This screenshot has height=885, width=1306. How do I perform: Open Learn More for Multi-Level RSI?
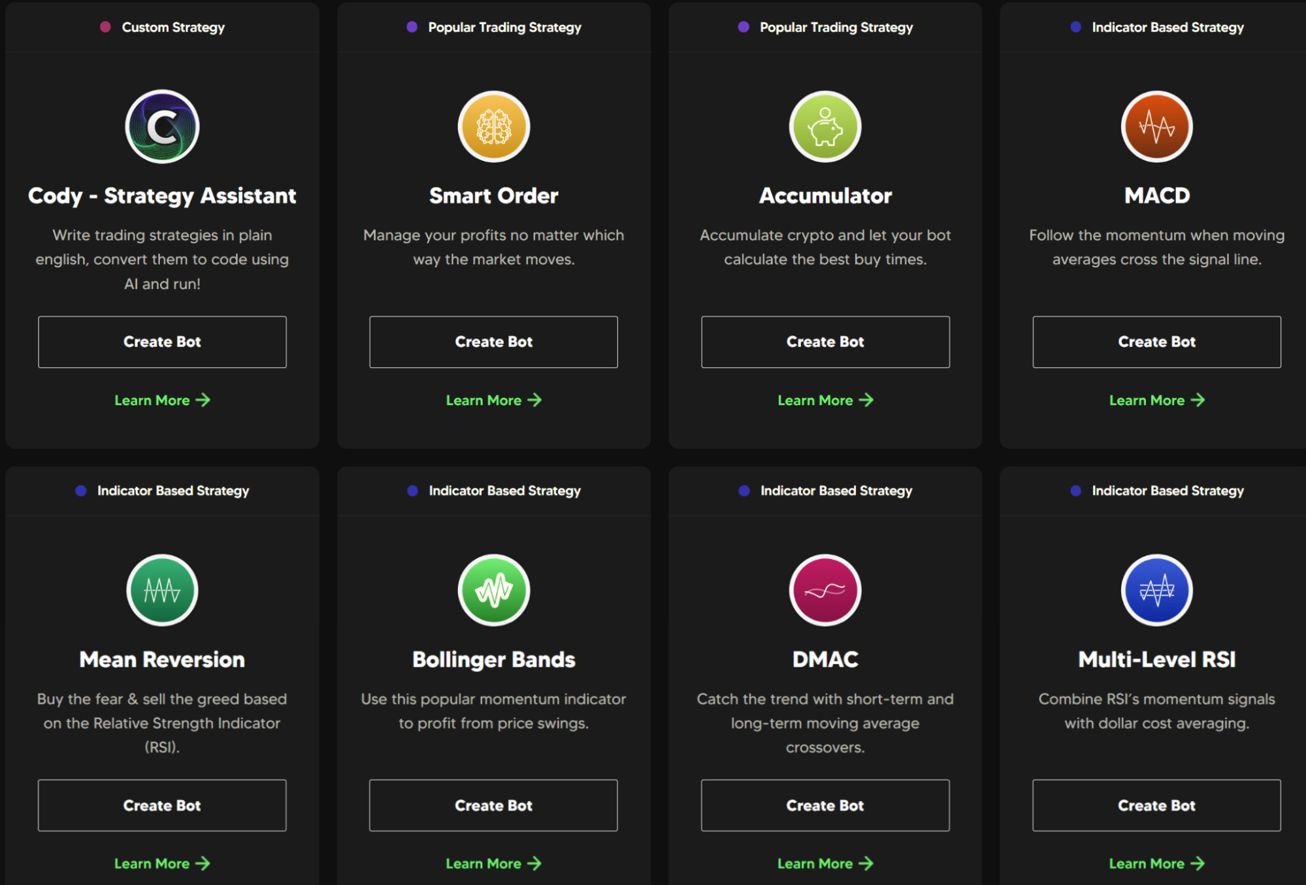tap(1157, 863)
